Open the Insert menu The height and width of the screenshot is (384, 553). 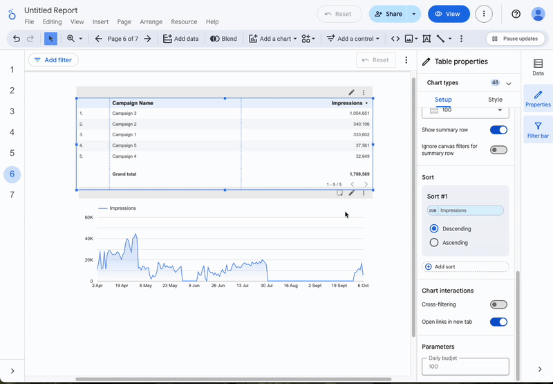coord(100,22)
